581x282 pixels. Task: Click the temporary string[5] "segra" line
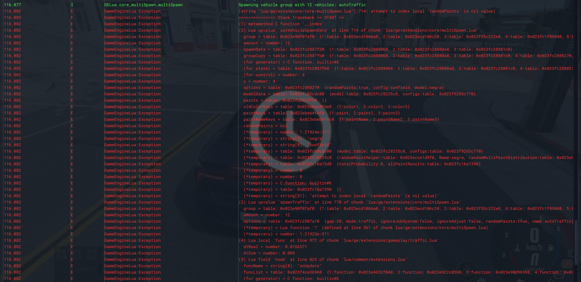[284, 138]
